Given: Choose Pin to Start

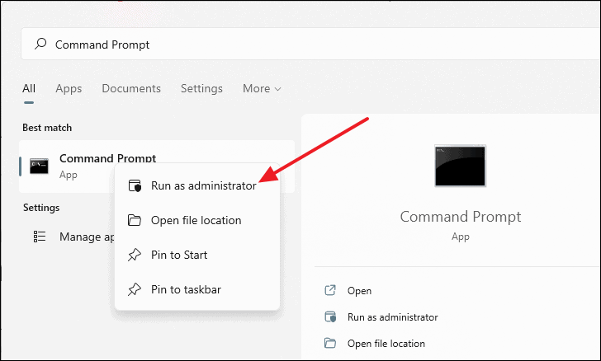Looking at the screenshot, I should click(x=197, y=255).
